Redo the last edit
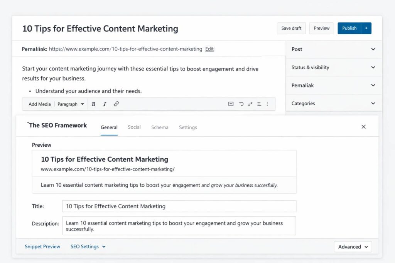The image size is (395, 263). [250, 104]
